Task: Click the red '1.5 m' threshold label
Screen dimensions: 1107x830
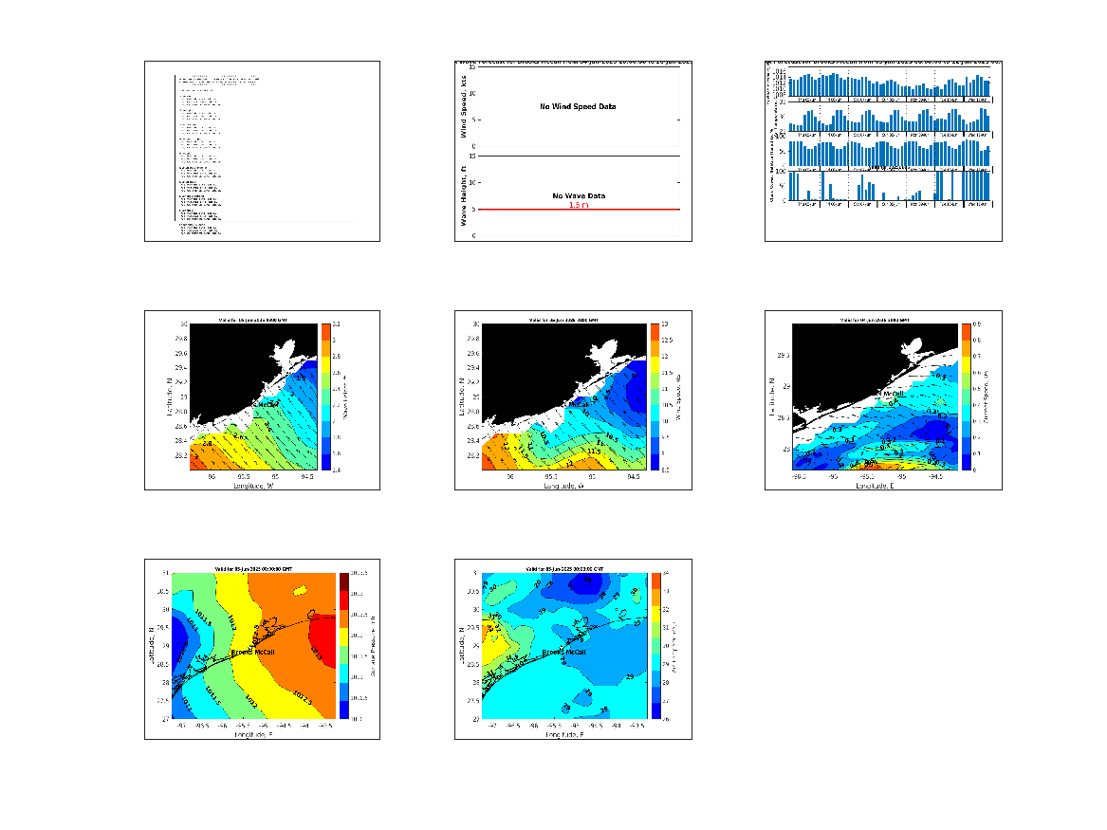Action: click(x=579, y=205)
